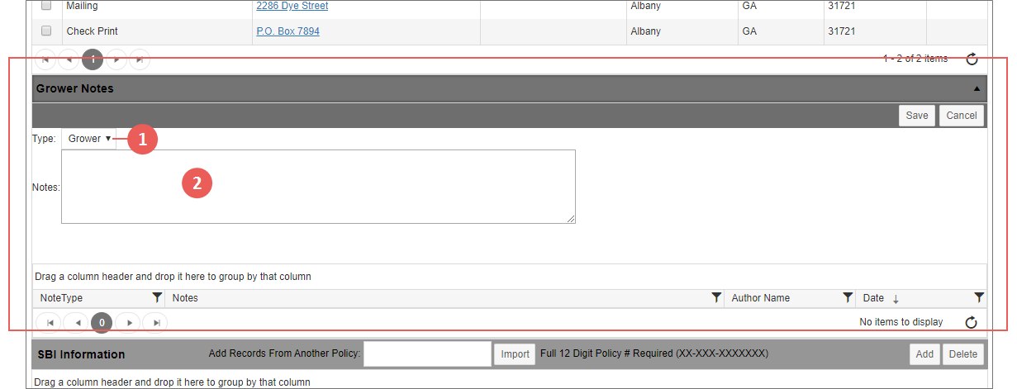Open the Date column filter icon

tap(979, 298)
